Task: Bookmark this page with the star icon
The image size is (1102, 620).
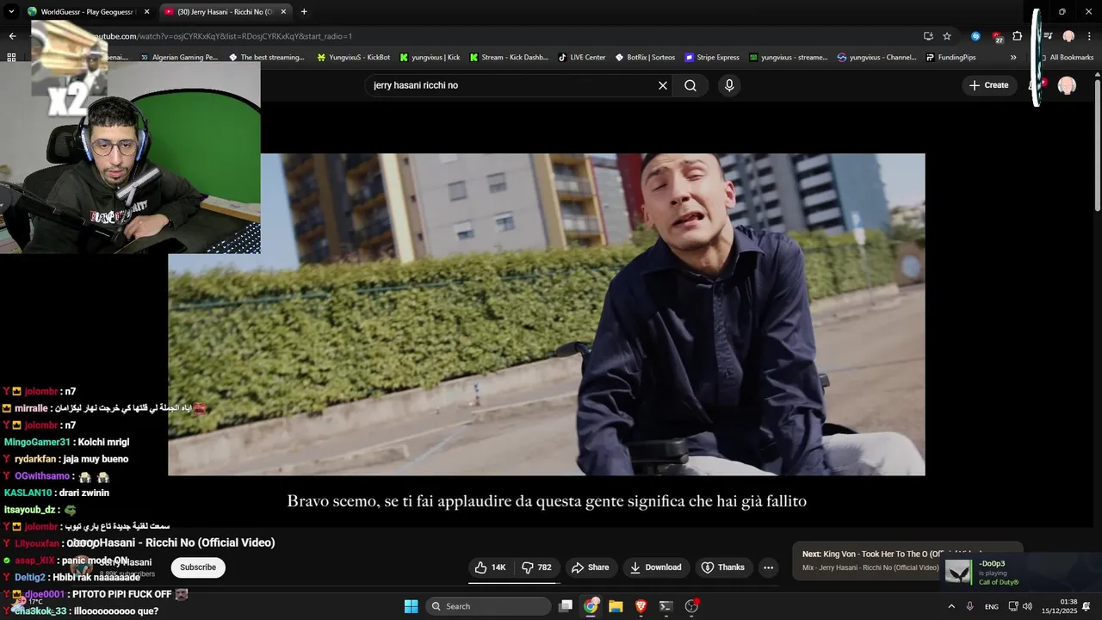Action: point(947,36)
